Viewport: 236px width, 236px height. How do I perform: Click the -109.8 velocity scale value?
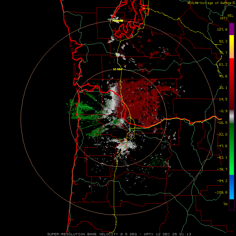221,192
